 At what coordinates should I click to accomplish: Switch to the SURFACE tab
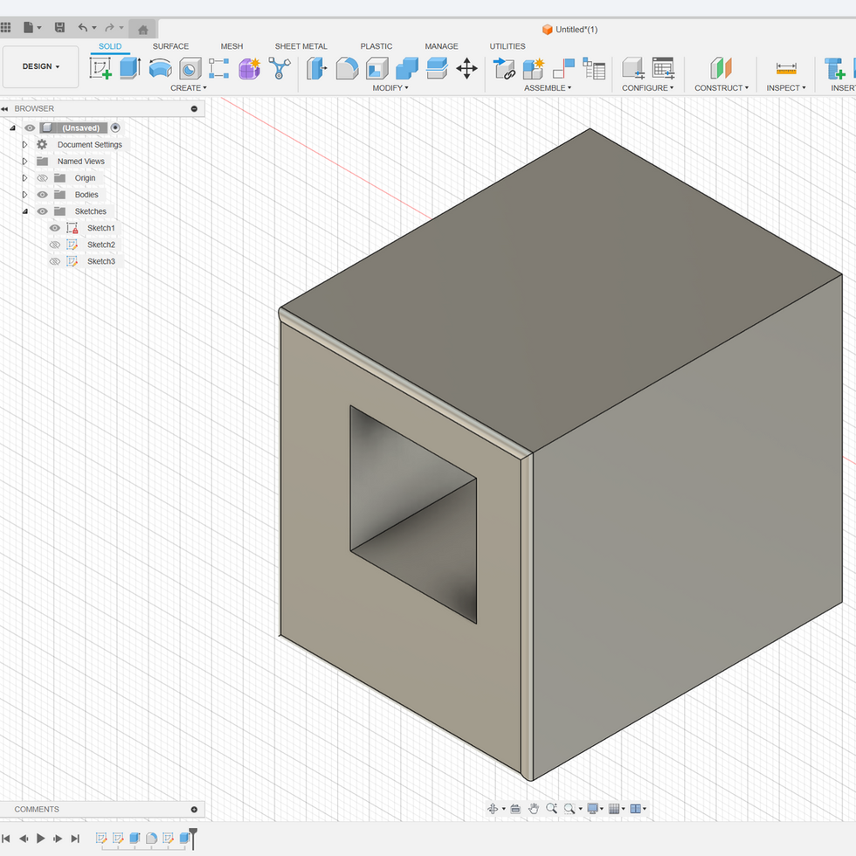(x=170, y=46)
